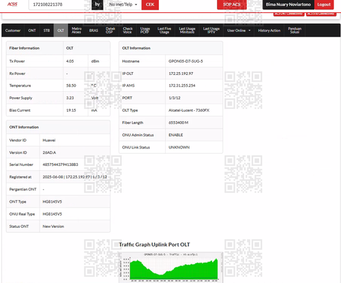Viewport: 341px width, 283px height.
Task: Expand the User Online dropdown menu
Action: tap(239, 31)
